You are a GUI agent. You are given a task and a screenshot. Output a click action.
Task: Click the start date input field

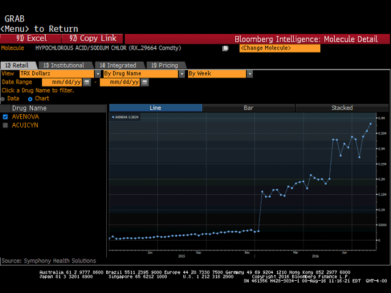(62, 82)
